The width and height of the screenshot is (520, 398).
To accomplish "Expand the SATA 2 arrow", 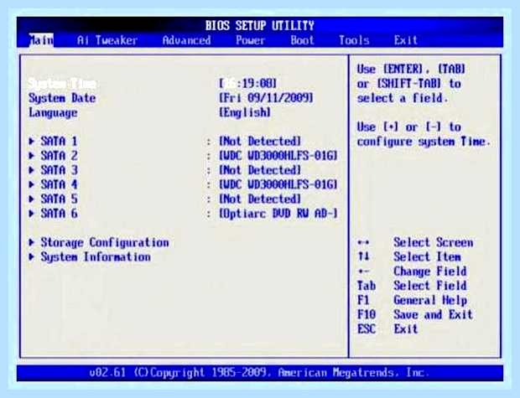I will pos(32,156).
